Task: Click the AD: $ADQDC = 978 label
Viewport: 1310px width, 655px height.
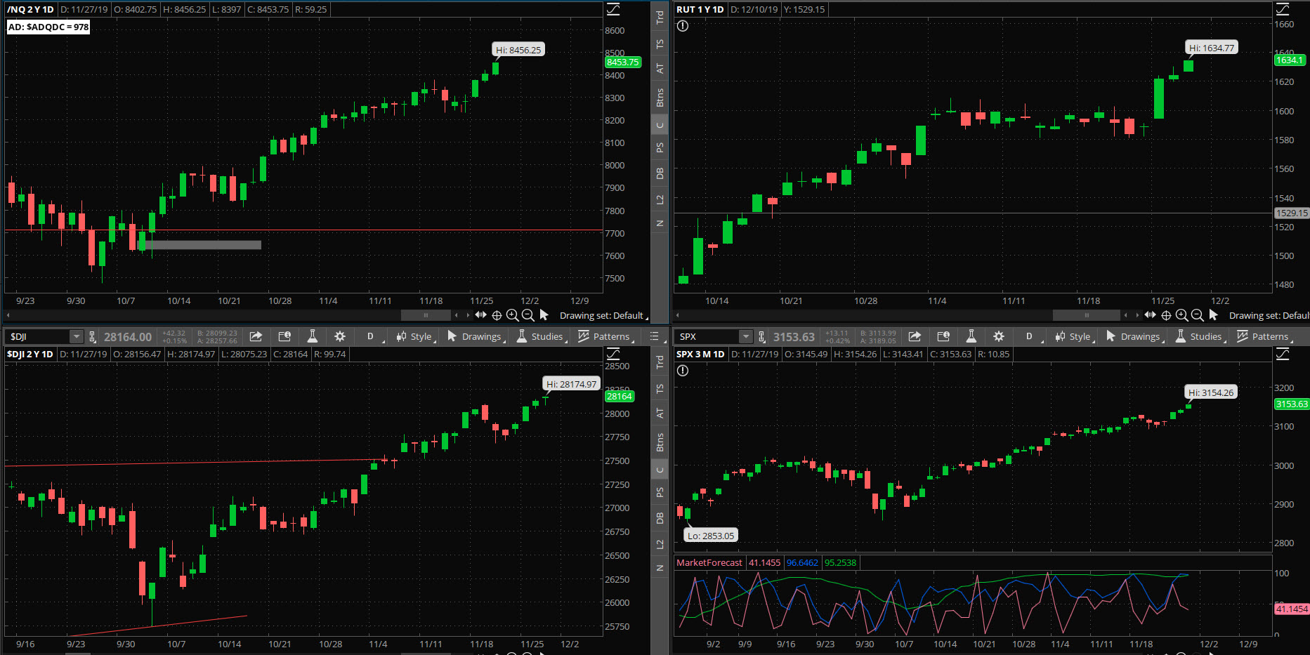Action: tap(48, 27)
